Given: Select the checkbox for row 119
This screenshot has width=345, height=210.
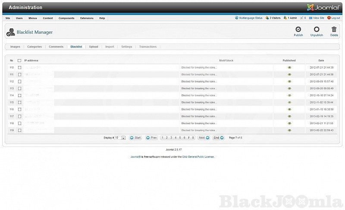Looking at the screenshot, I should click(19, 130).
